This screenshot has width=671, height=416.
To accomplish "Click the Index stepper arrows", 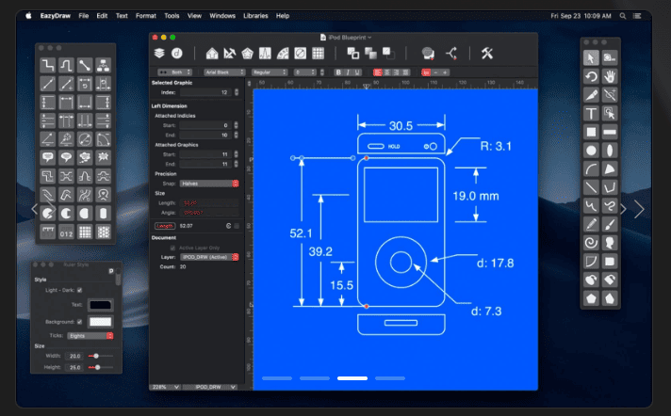I will pos(237,92).
